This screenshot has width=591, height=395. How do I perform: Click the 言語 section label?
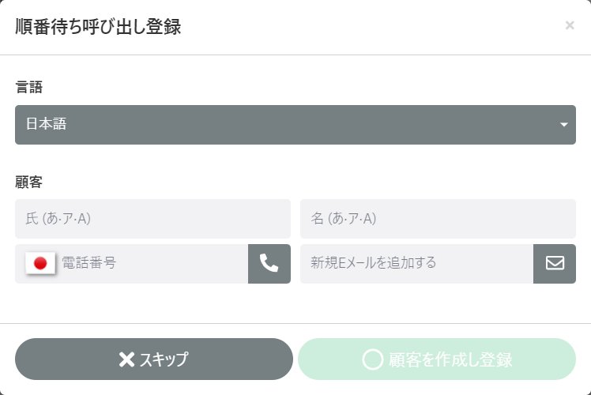tap(28, 87)
